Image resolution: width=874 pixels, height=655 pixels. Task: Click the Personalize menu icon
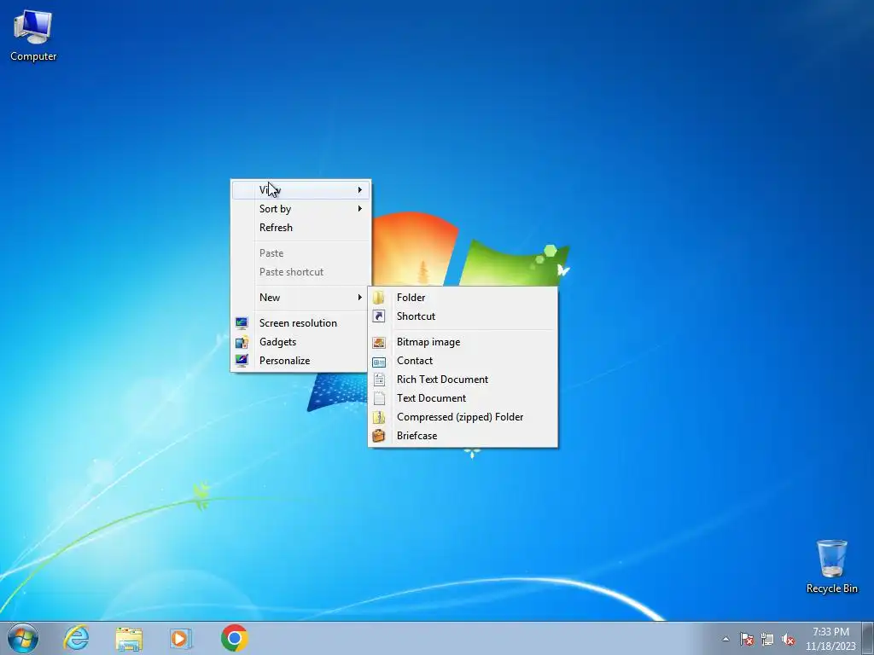coord(242,361)
